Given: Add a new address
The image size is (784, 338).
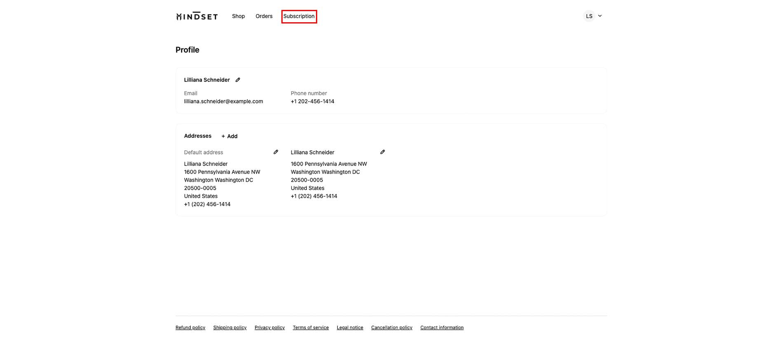Looking at the screenshot, I should tap(229, 136).
